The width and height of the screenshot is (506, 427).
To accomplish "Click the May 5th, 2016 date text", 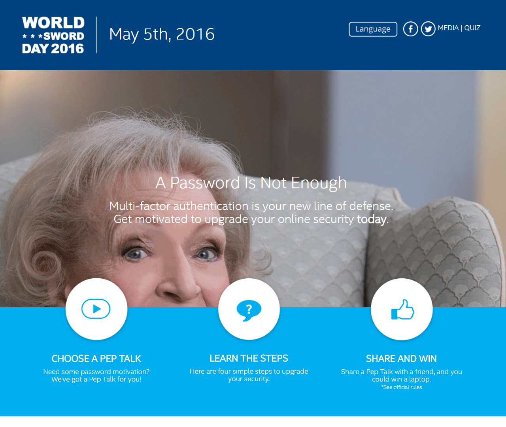I will point(162,34).
